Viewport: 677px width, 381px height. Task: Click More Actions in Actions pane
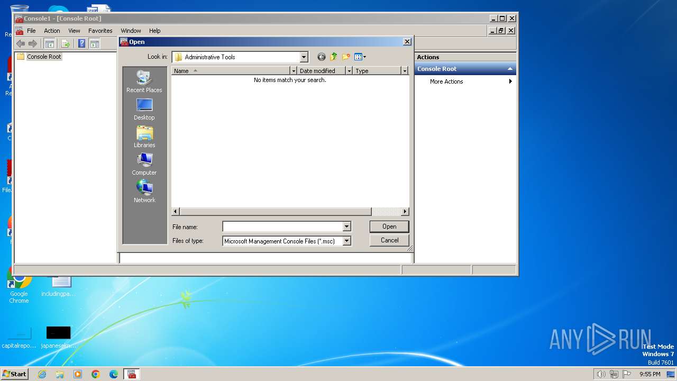[446, 81]
